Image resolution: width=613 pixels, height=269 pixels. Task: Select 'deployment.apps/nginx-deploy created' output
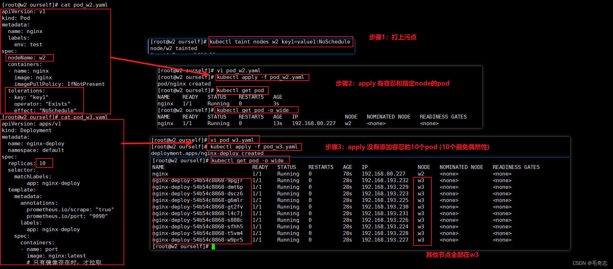point(207,153)
